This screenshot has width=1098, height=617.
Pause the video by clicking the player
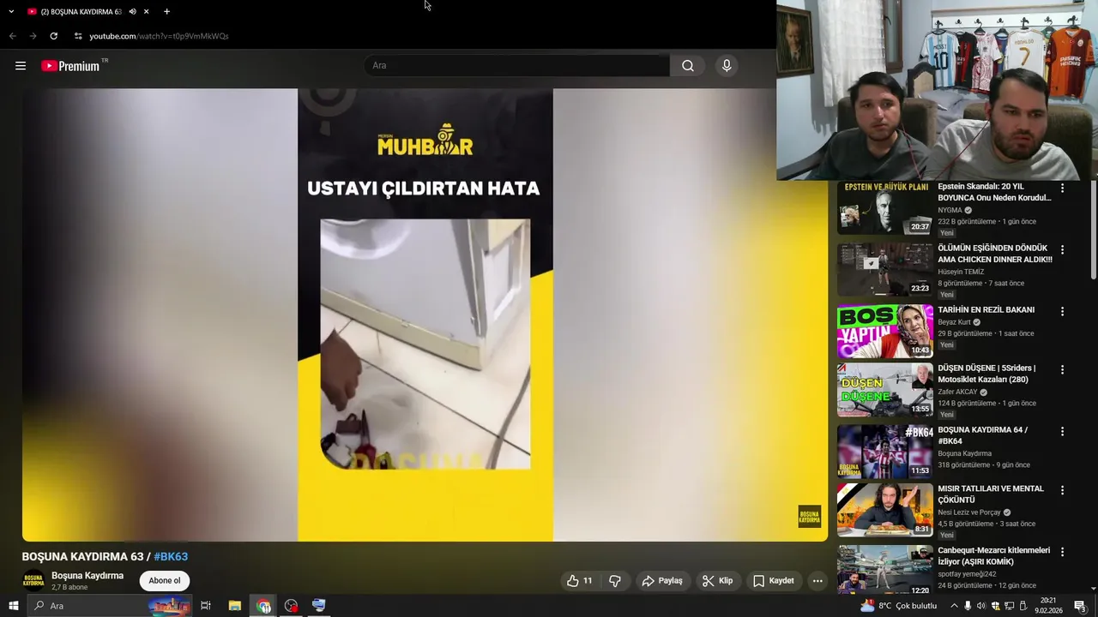pos(425,314)
